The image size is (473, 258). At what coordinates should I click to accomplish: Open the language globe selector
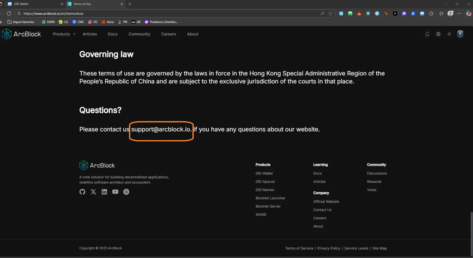coord(438,34)
